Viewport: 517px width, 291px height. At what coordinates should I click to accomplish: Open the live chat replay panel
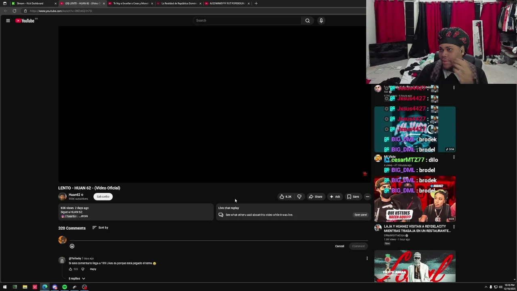(x=360, y=215)
